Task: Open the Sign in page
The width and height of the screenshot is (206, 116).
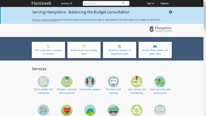Action: 150,3
